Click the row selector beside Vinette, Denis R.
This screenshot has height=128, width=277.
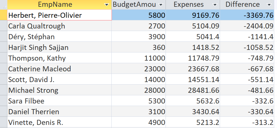click(4, 122)
